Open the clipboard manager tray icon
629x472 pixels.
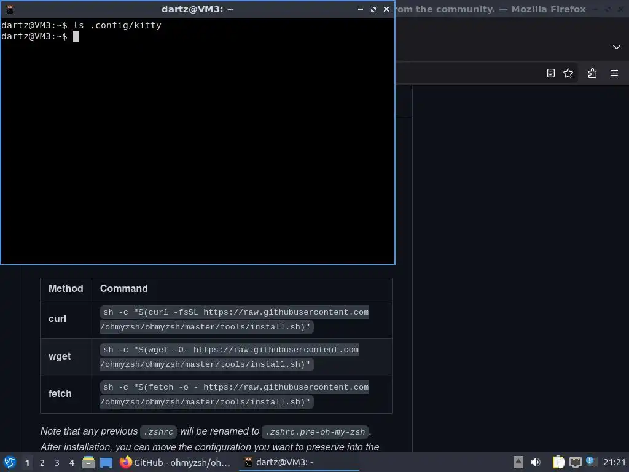558,462
